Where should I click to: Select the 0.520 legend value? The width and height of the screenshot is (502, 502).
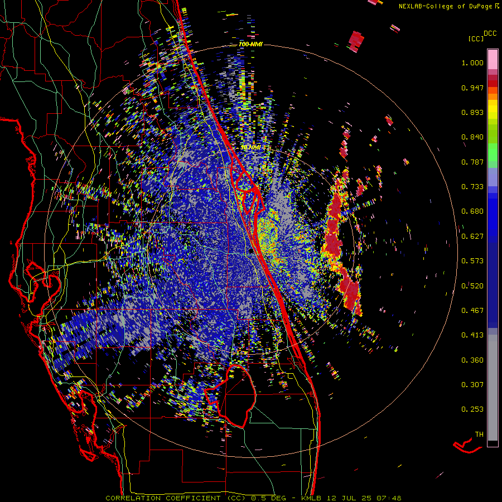point(472,286)
